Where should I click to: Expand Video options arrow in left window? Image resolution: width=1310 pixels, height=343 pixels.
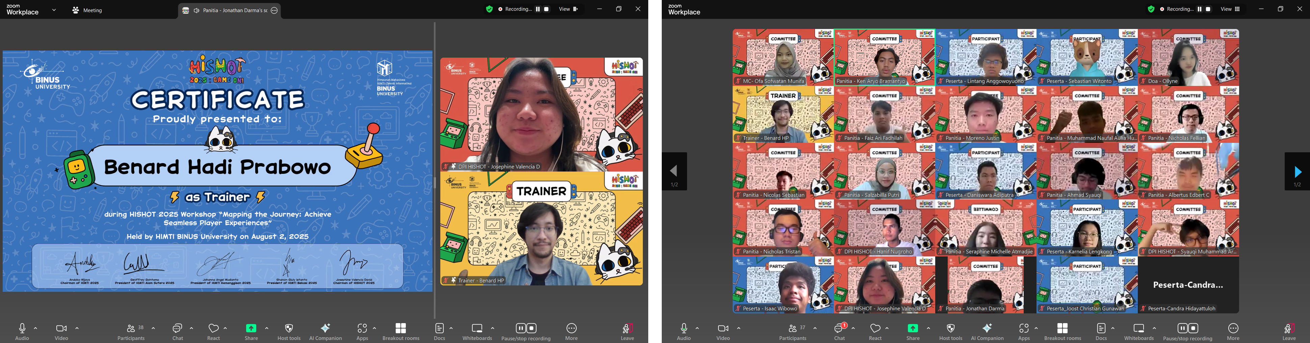tap(77, 328)
